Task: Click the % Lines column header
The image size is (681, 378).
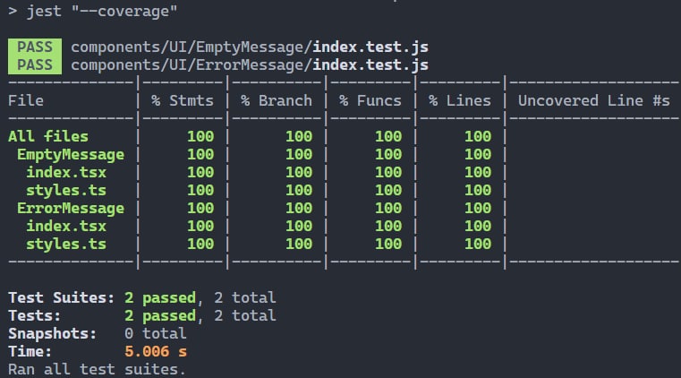Action: tap(460, 101)
